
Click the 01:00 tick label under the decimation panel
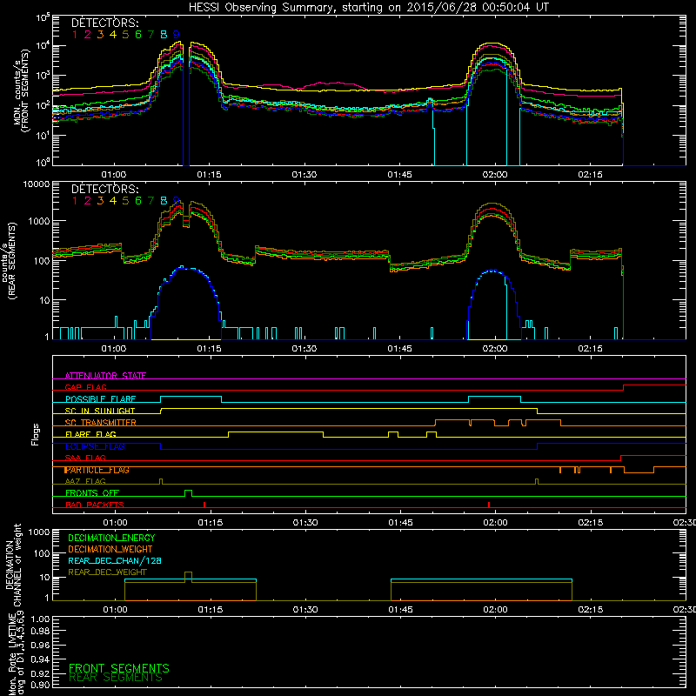point(115,610)
